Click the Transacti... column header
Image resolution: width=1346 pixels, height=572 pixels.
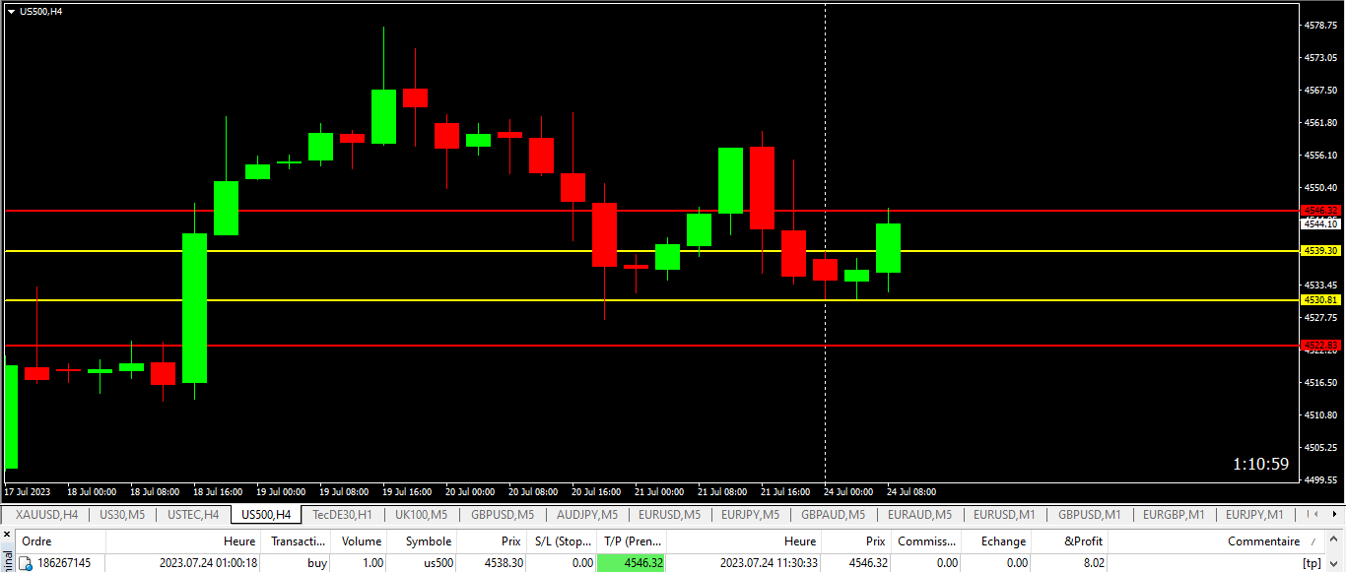(298, 540)
